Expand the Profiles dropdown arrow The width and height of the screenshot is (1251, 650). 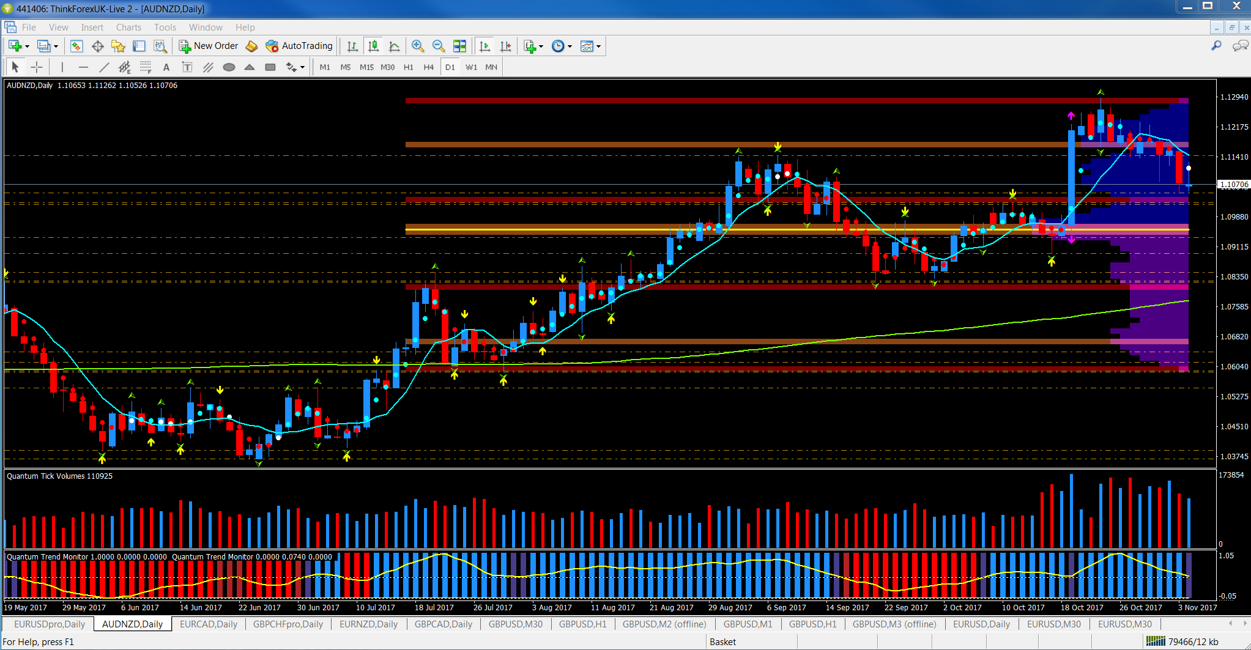(x=56, y=46)
